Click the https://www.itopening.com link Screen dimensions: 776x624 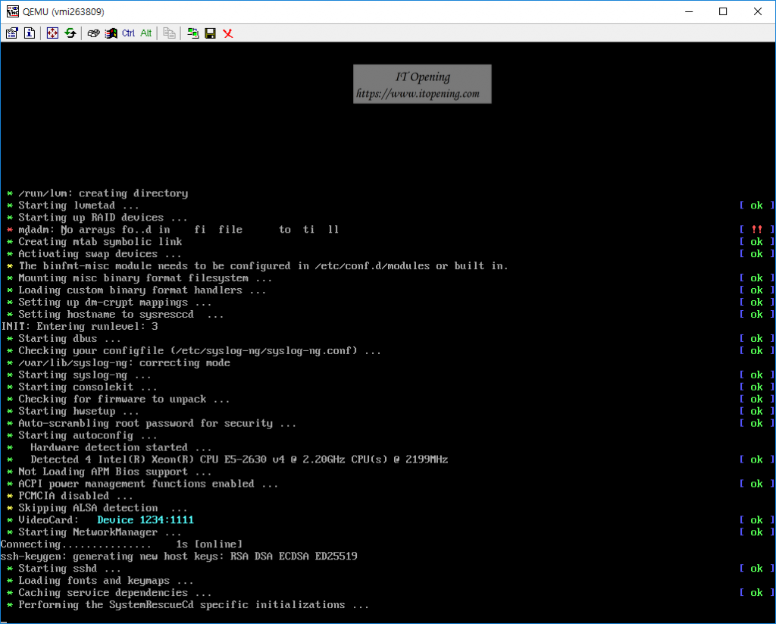click(x=418, y=94)
